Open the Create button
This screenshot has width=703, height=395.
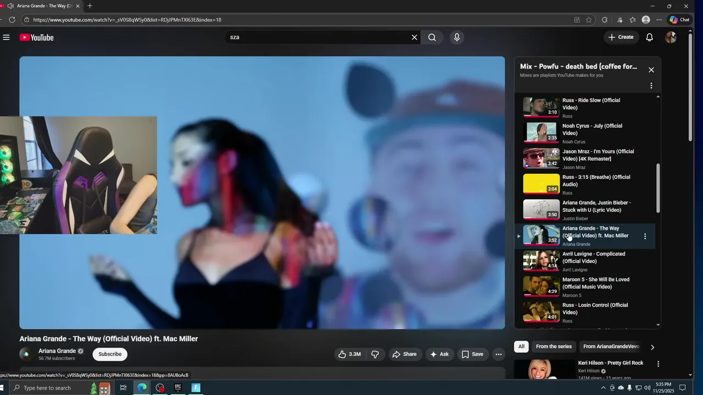(621, 37)
